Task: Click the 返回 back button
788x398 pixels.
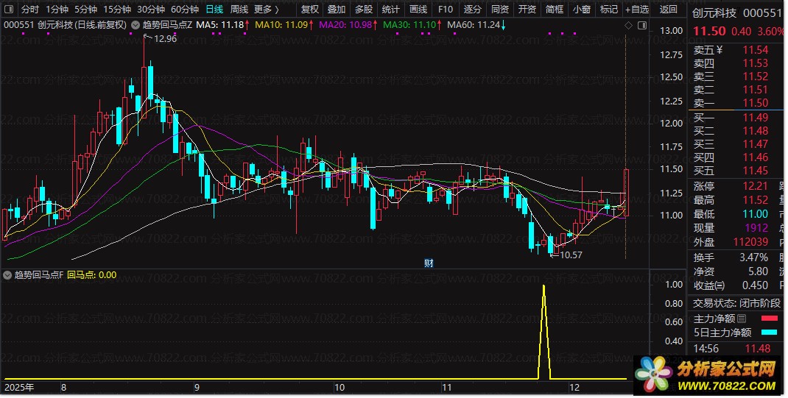Action: (669, 9)
